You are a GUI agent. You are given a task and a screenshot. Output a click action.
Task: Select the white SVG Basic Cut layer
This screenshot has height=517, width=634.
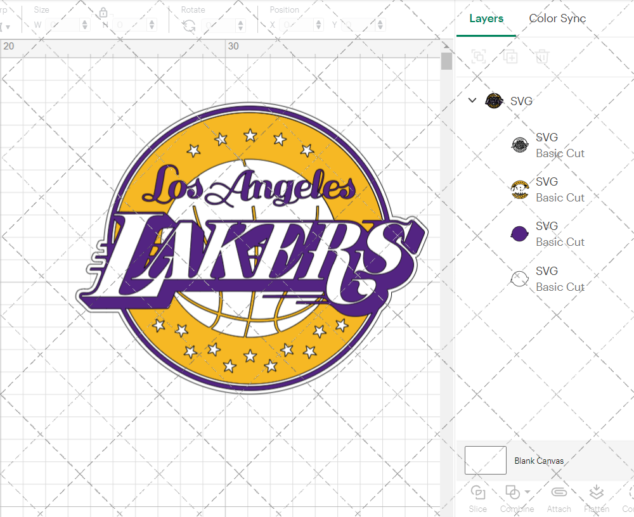click(x=548, y=279)
